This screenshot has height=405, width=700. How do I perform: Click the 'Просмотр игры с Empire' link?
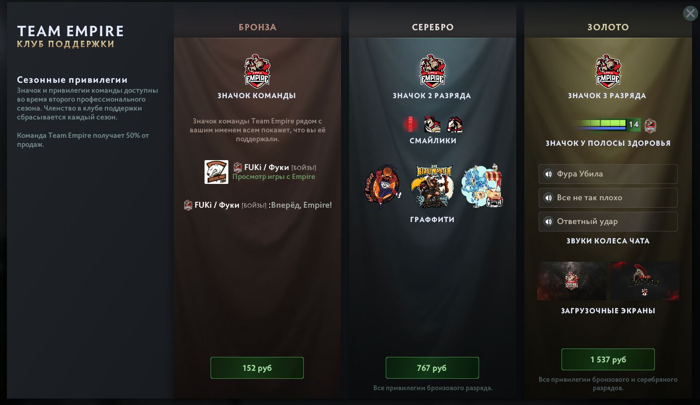pyautogui.click(x=274, y=177)
